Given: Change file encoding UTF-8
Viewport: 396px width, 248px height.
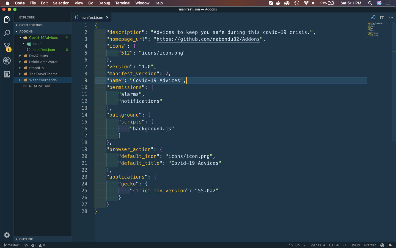Looking at the screenshot, I should click(x=334, y=245).
